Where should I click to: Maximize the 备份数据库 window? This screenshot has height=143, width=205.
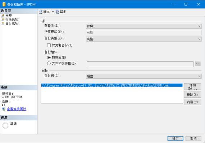(x=186, y=4)
